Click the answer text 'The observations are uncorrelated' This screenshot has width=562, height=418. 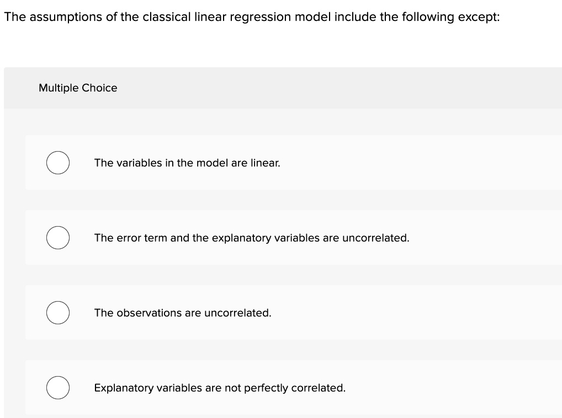point(182,313)
